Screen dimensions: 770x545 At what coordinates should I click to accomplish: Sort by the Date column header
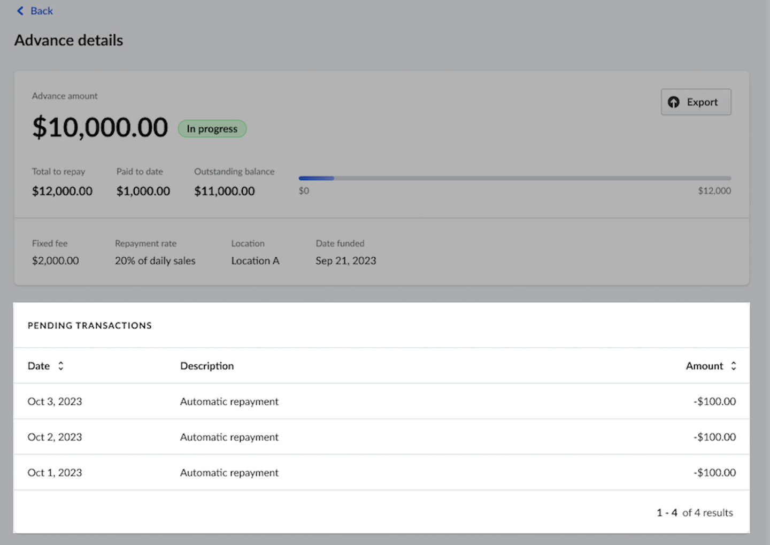pos(38,366)
